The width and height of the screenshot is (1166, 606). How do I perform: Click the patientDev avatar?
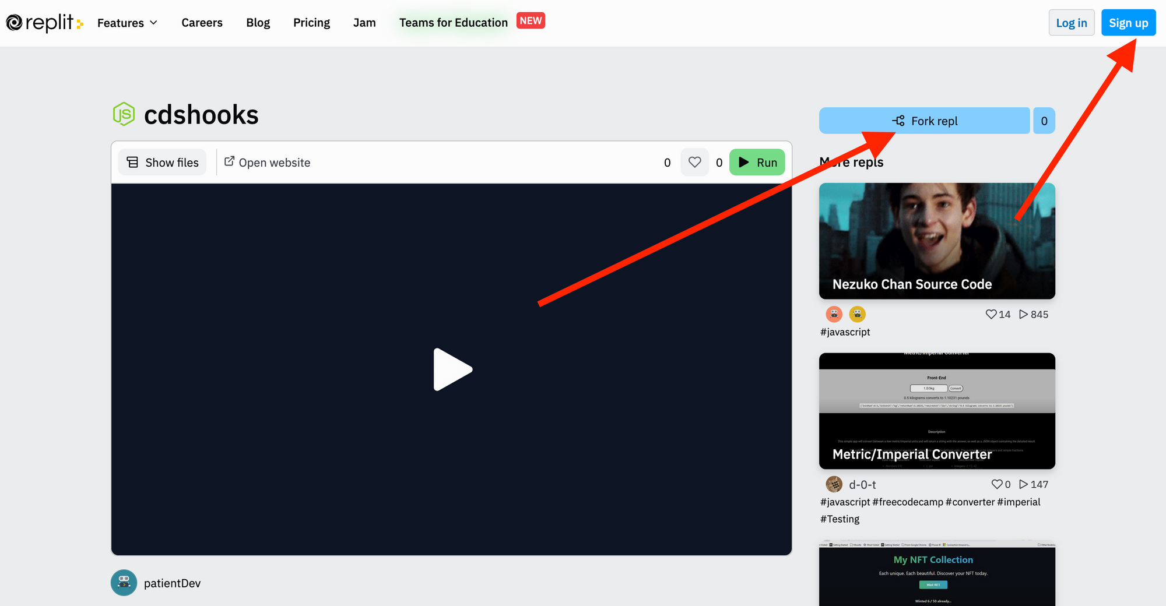coord(124,583)
